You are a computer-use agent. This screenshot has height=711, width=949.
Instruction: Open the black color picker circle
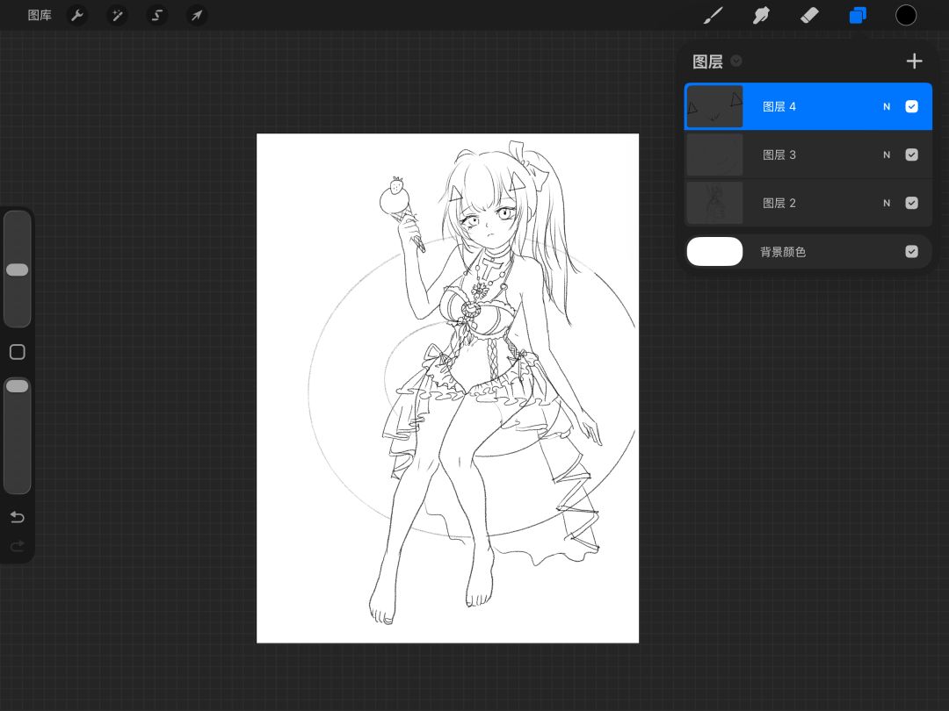(x=905, y=15)
